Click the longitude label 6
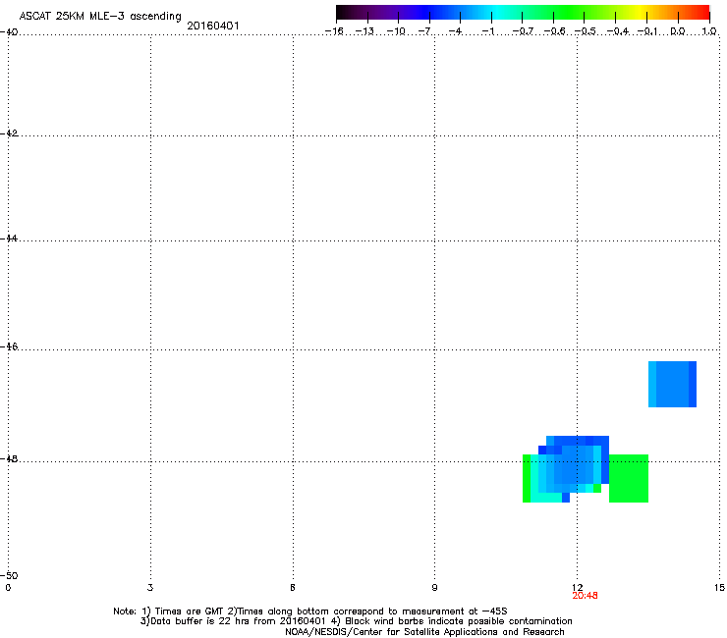727x638 pixels. (293, 588)
